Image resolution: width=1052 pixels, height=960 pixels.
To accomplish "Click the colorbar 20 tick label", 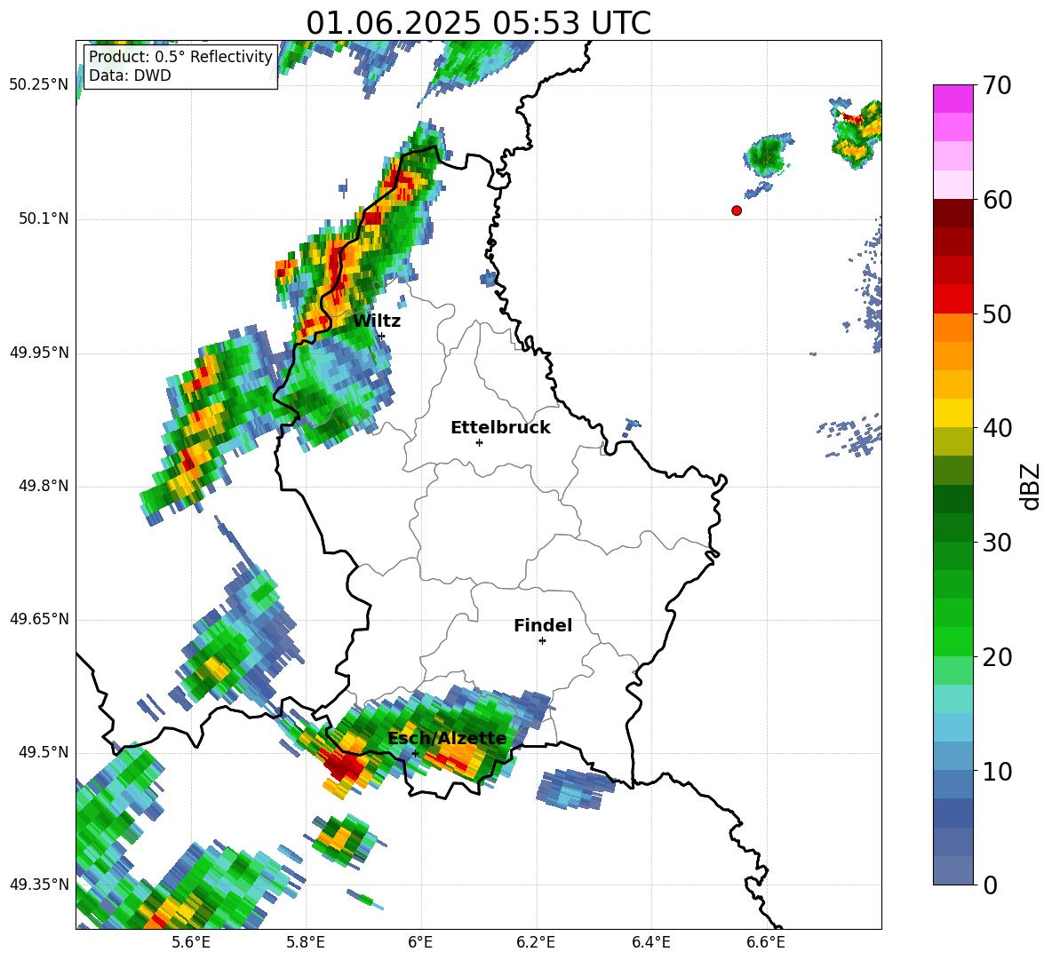I will (997, 657).
